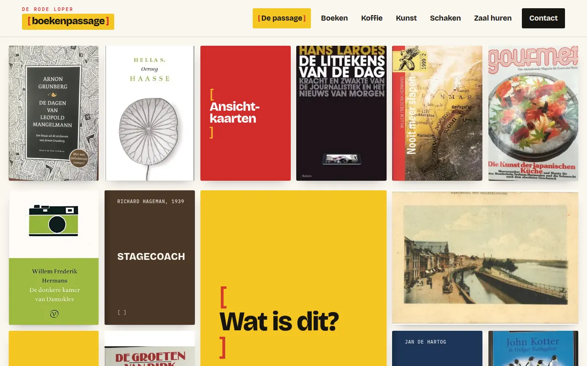Image resolution: width=587 pixels, height=366 pixels.
Task: Open the De passage menu item
Action: click(x=282, y=18)
